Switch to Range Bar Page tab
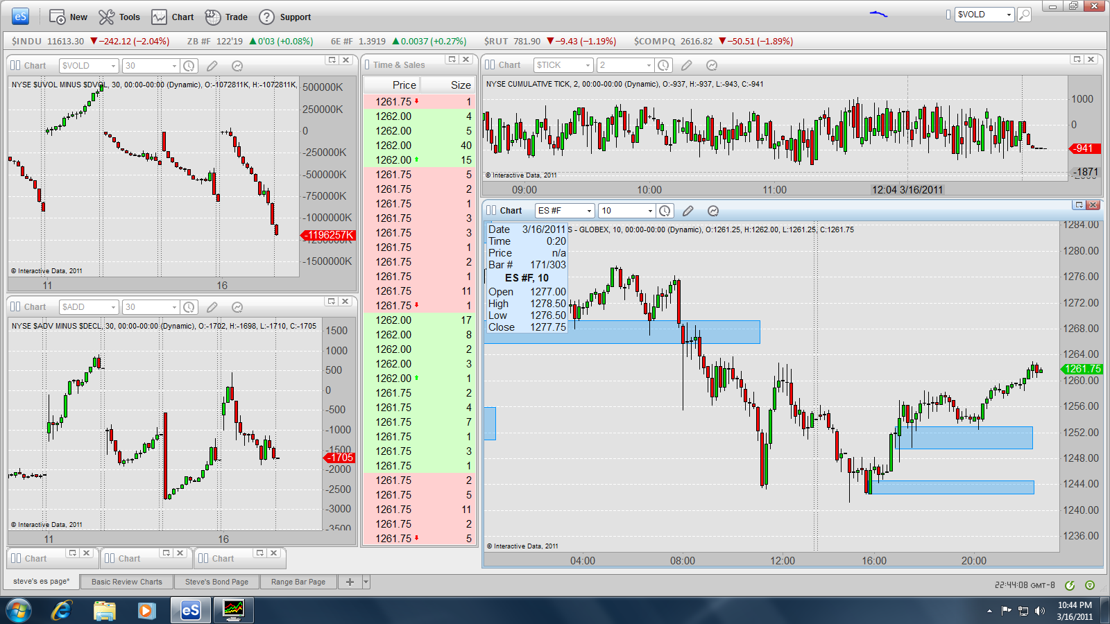The width and height of the screenshot is (1110, 624). [298, 582]
